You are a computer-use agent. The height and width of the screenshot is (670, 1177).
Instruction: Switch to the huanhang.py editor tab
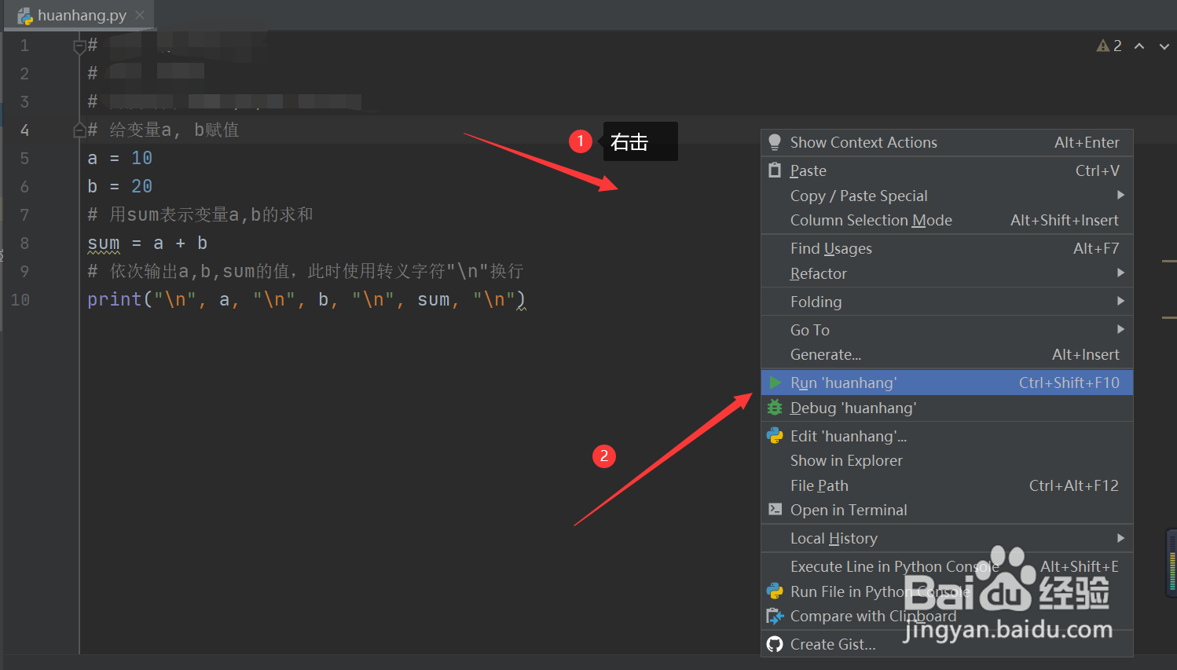coord(80,15)
